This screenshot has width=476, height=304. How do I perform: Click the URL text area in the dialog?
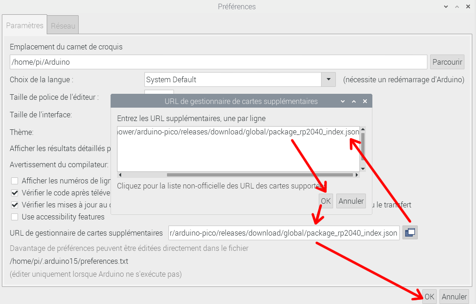238,149
